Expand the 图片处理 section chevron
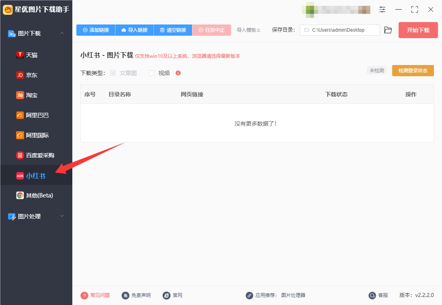The height and width of the screenshot is (305, 442). (62, 216)
